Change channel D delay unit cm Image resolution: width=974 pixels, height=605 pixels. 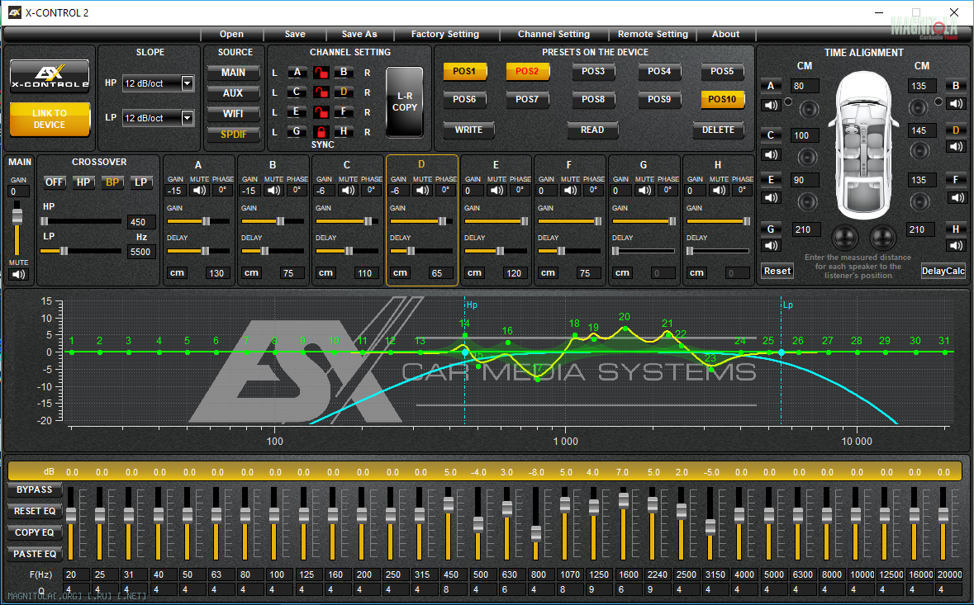click(400, 273)
